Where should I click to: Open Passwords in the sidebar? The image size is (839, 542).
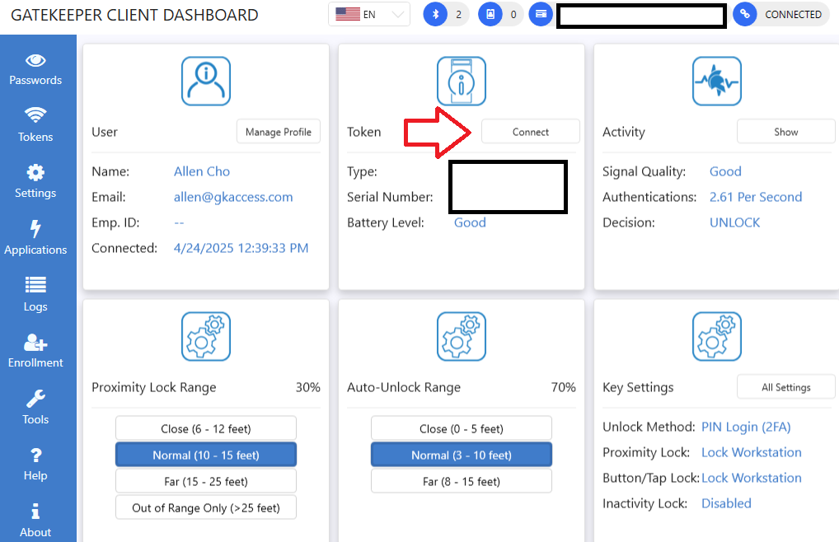(x=35, y=69)
